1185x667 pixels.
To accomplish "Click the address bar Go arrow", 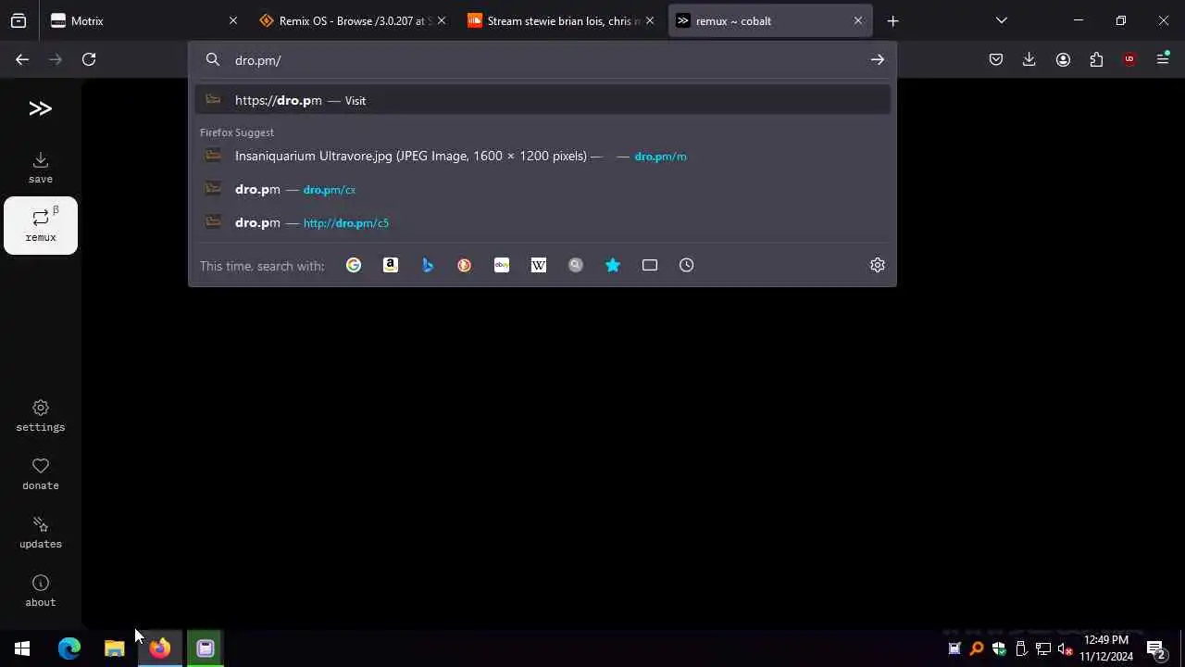I will (877, 59).
